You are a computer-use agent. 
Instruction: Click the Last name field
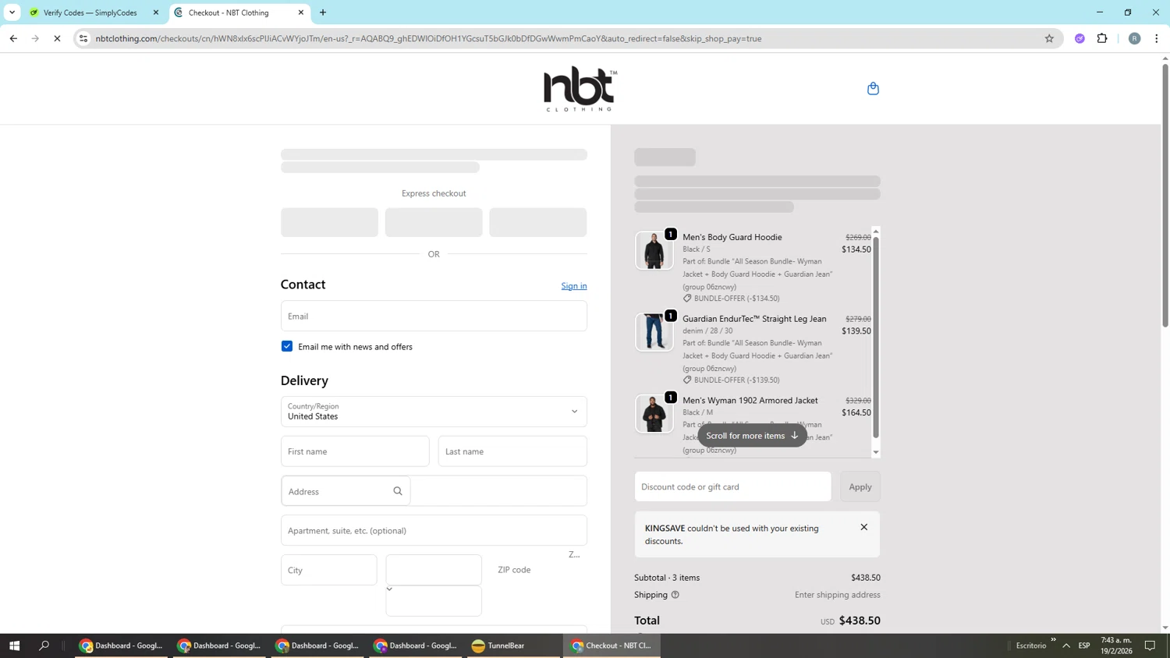pos(512,451)
